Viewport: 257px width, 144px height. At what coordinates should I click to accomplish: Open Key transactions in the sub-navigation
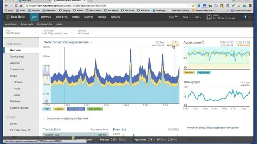click(x=45, y=24)
